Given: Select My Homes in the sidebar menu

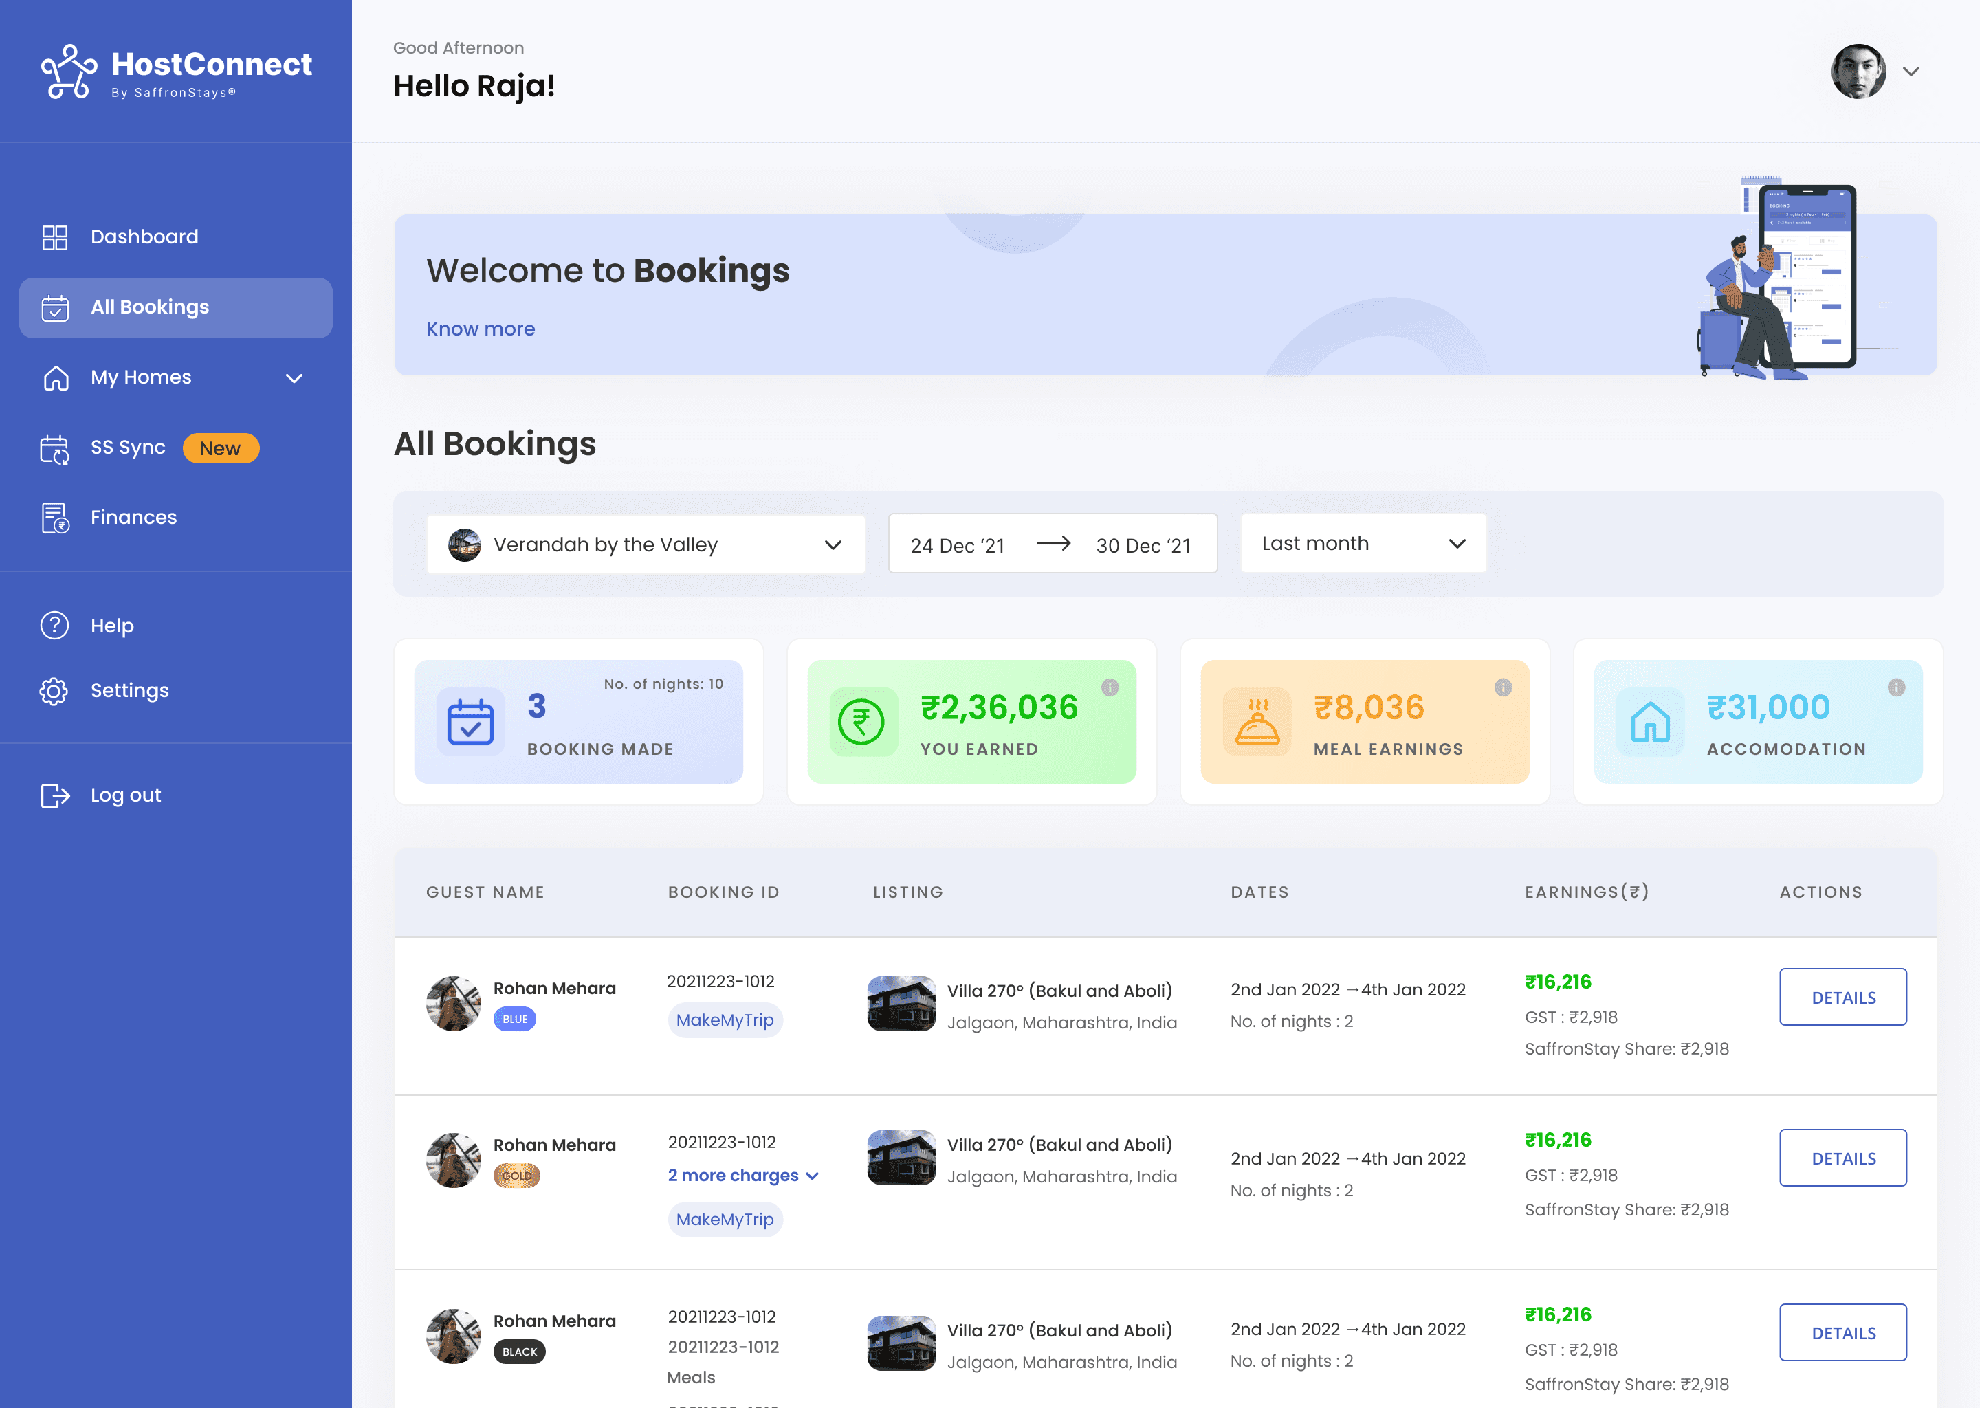Looking at the screenshot, I should pos(140,377).
